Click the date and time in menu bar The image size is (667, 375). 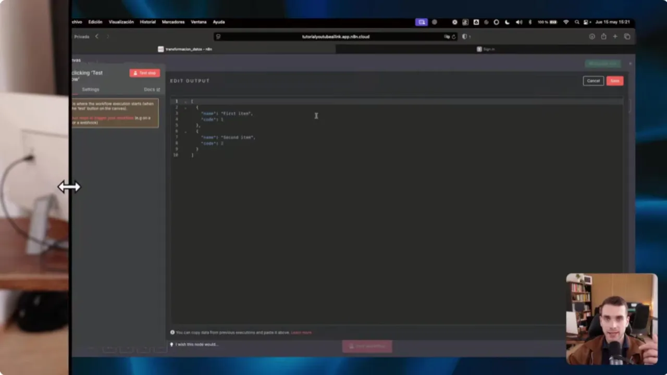point(612,22)
